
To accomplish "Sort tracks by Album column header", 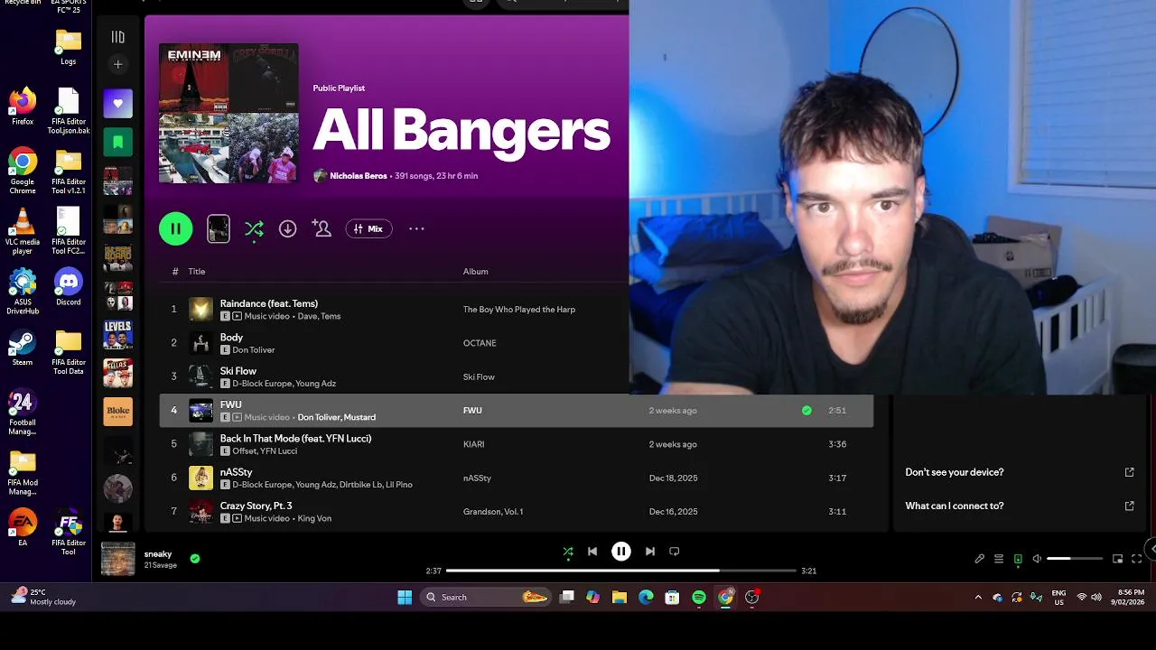I will tap(475, 272).
